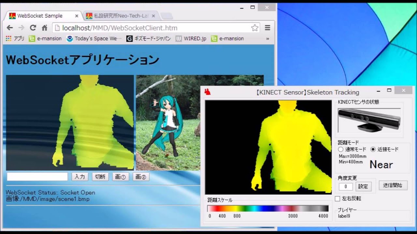Click the 入力 button

(x=80, y=176)
